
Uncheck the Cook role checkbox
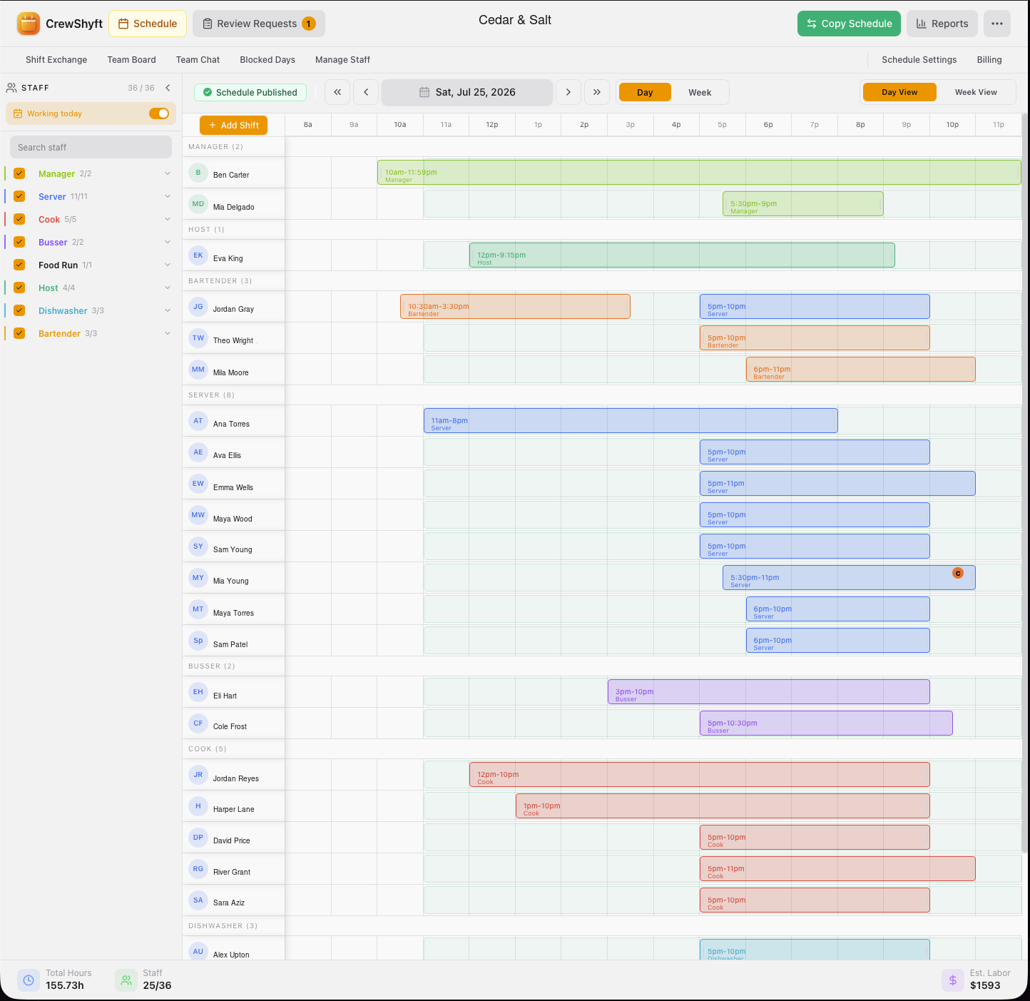pos(19,219)
